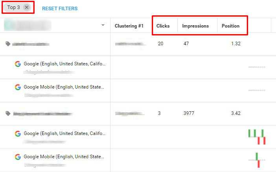Open the blurred column header dropdown arrow

103,25
